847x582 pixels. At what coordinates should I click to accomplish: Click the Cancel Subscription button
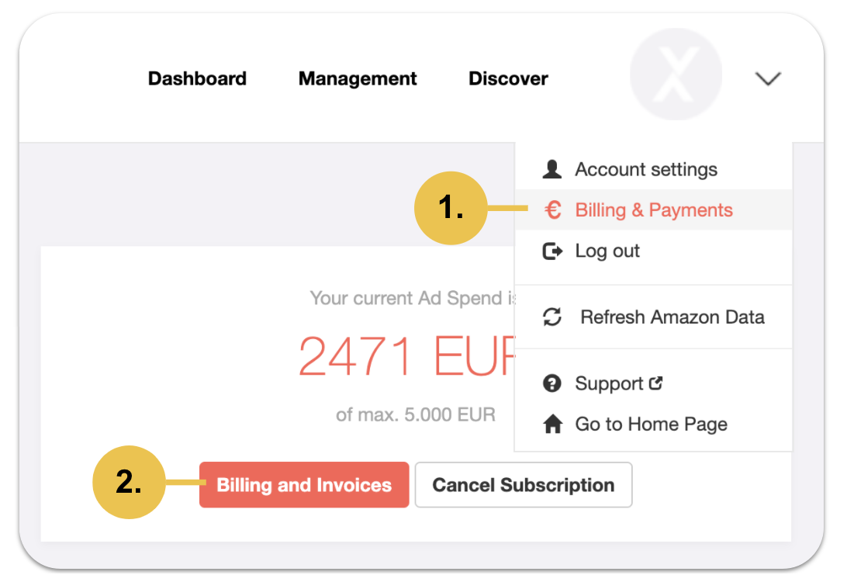click(524, 485)
